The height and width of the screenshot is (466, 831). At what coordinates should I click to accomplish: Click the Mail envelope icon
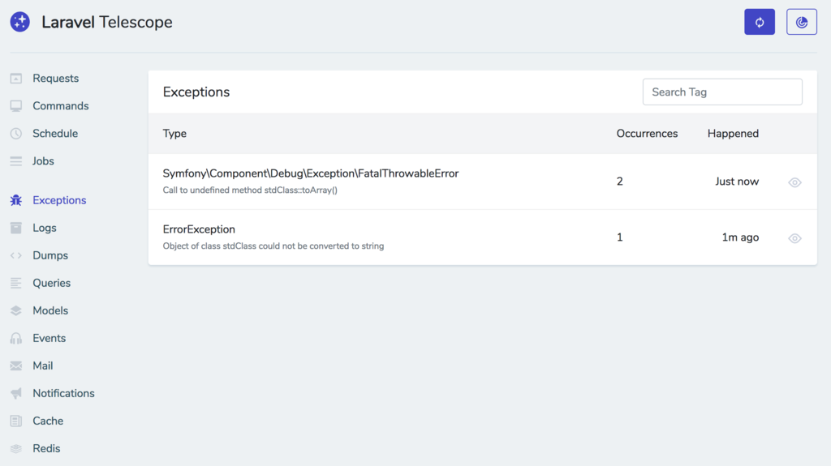pyautogui.click(x=16, y=366)
